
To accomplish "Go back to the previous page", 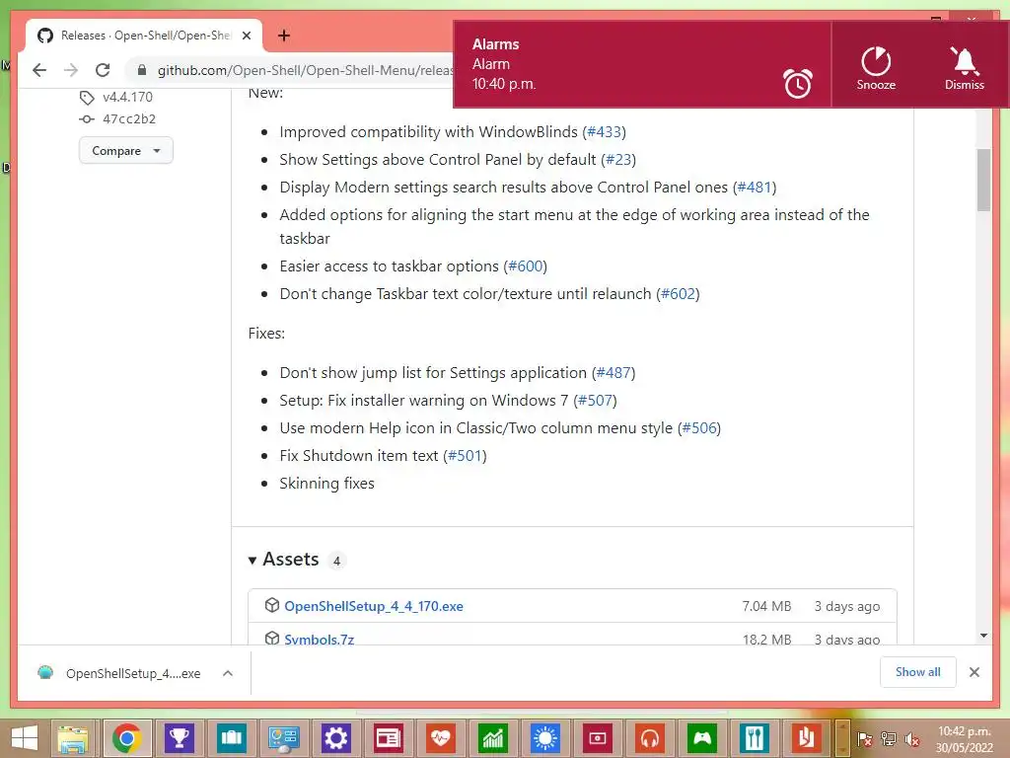I will (x=39, y=70).
